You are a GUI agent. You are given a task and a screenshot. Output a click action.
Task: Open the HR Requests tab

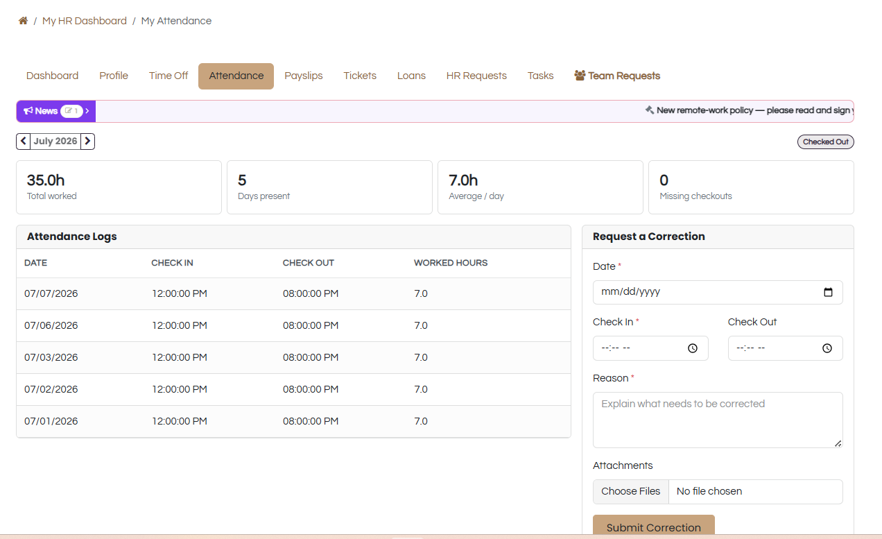point(476,76)
